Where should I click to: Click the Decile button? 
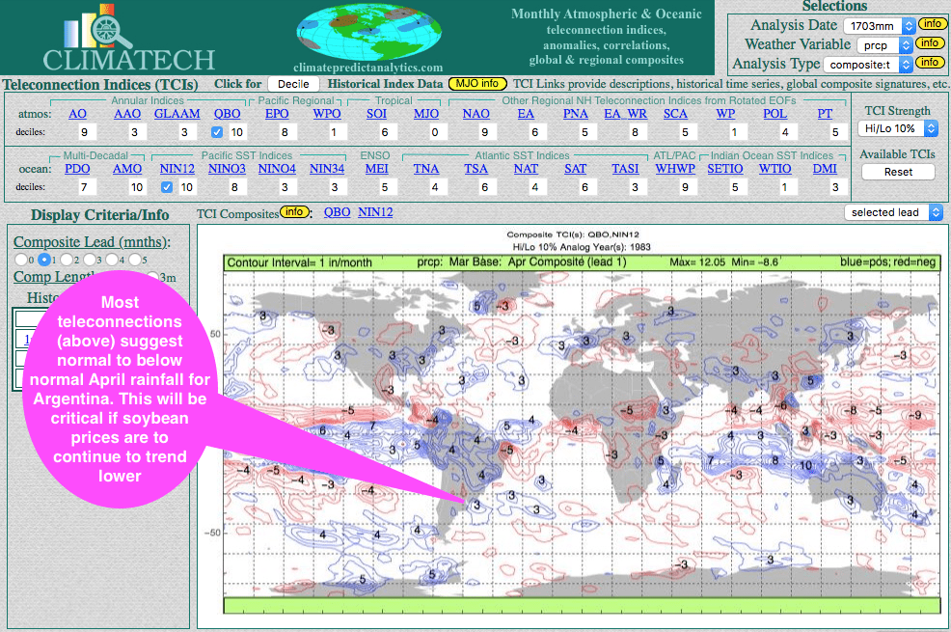[293, 84]
